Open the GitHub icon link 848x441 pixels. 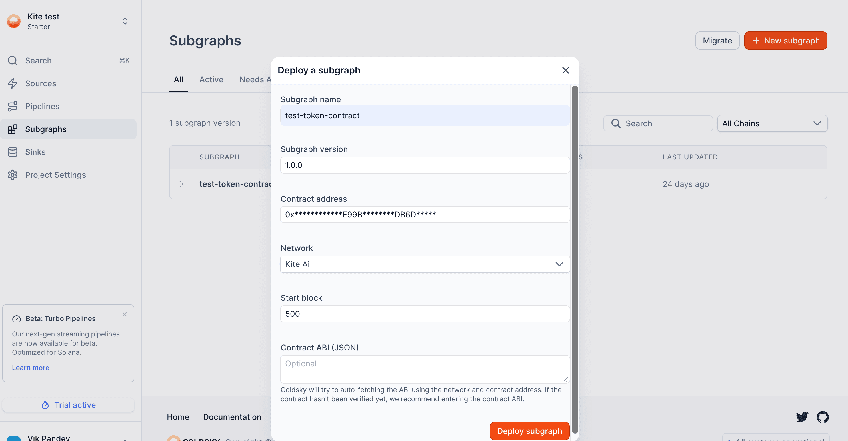(x=823, y=417)
